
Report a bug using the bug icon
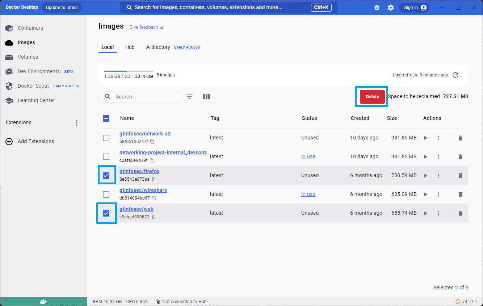(377, 7)
